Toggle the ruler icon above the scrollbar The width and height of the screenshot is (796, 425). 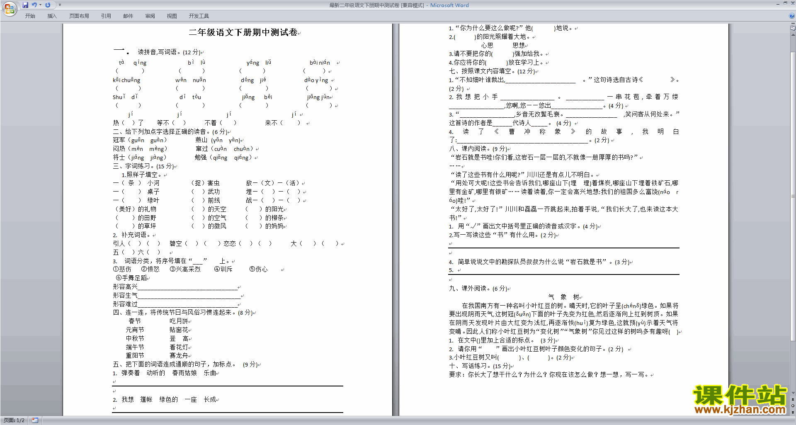tap(793, 28)
